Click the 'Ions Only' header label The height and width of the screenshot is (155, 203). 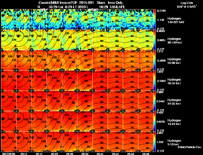115,3
